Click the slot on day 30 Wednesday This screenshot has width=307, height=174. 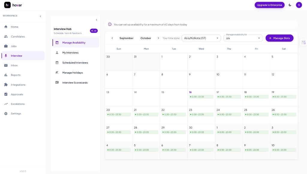coord(201,132)
